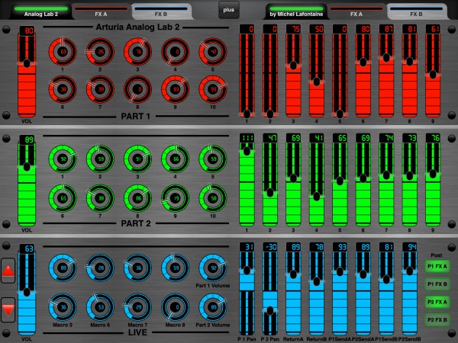The height and width of the screenshot is (343, 458).
Task: Click Part 1 red knob 3
Action: pos(137,52)
